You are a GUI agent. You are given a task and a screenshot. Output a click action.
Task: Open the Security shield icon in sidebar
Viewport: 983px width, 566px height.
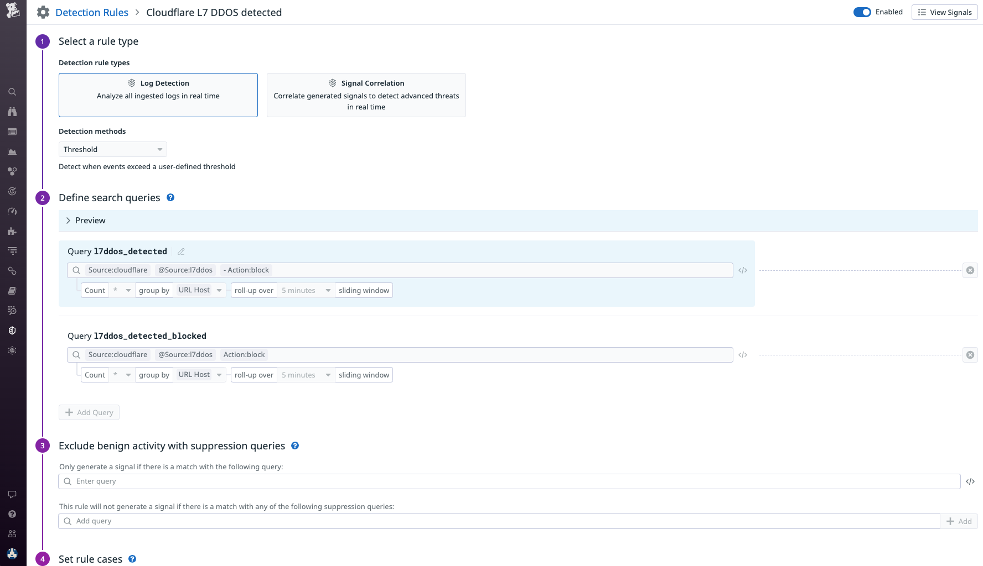12,331
